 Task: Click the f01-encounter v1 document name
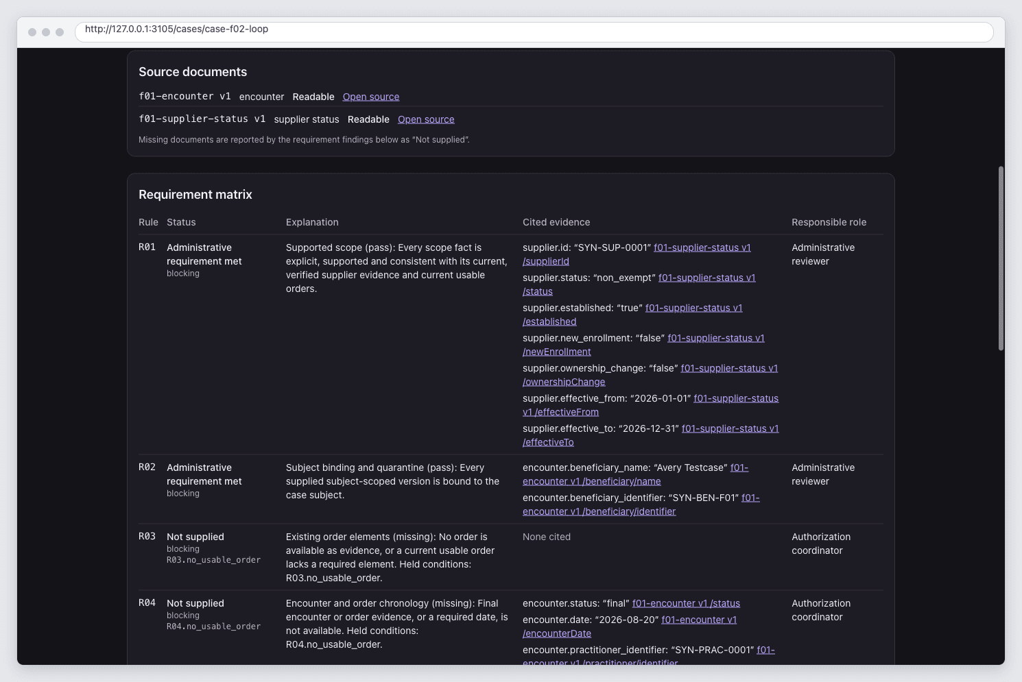click(185, 97)
